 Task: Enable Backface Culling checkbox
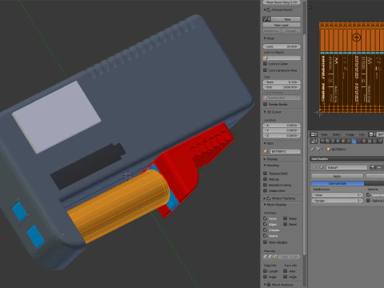click(266, 185)
